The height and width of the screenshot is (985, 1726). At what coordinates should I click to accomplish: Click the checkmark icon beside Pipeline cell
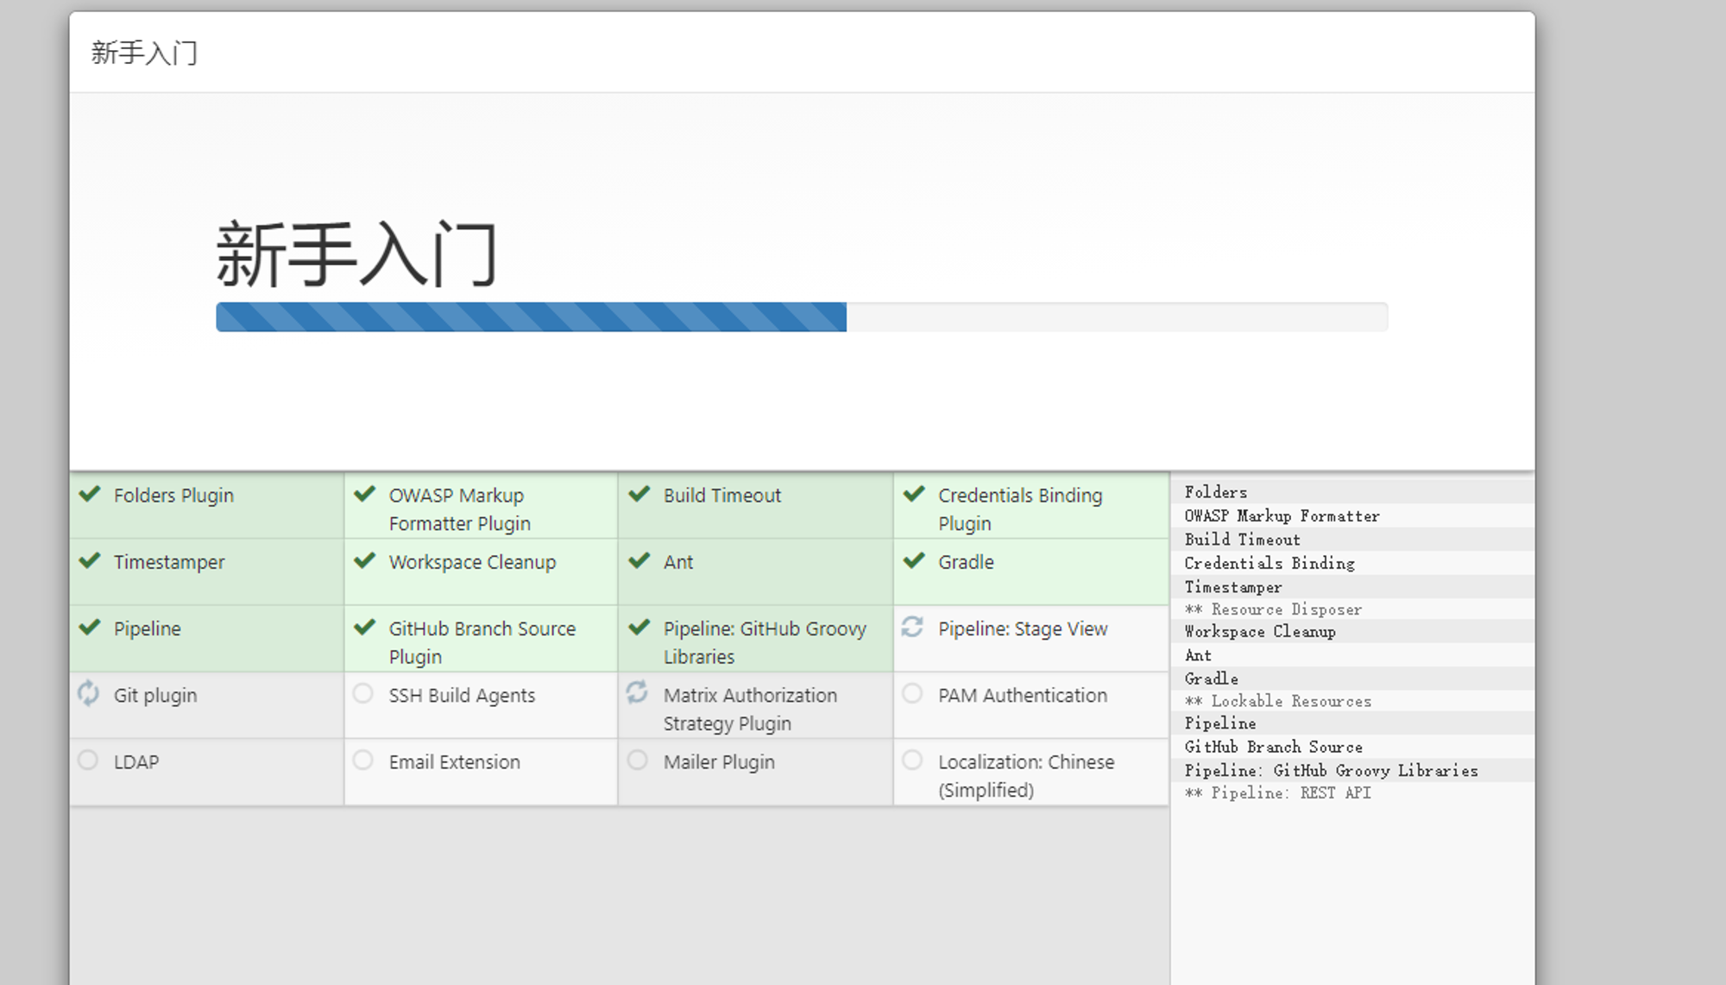90,627
